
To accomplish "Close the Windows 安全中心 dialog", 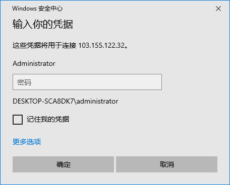I will (218, 9).
